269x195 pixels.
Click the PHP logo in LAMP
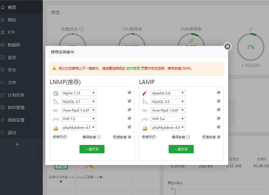[145, 119]
